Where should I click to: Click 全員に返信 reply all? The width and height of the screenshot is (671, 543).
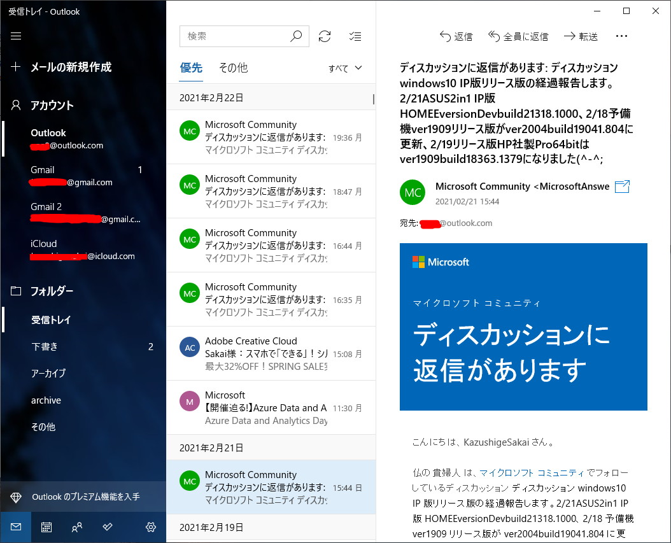click(x=518, y=37)
